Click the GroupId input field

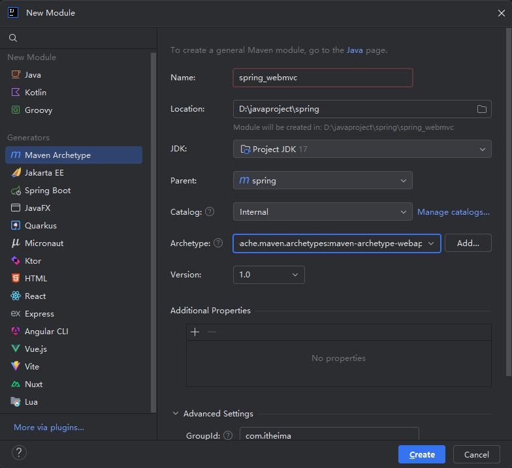pyautogui.click(x=329, y=434)
